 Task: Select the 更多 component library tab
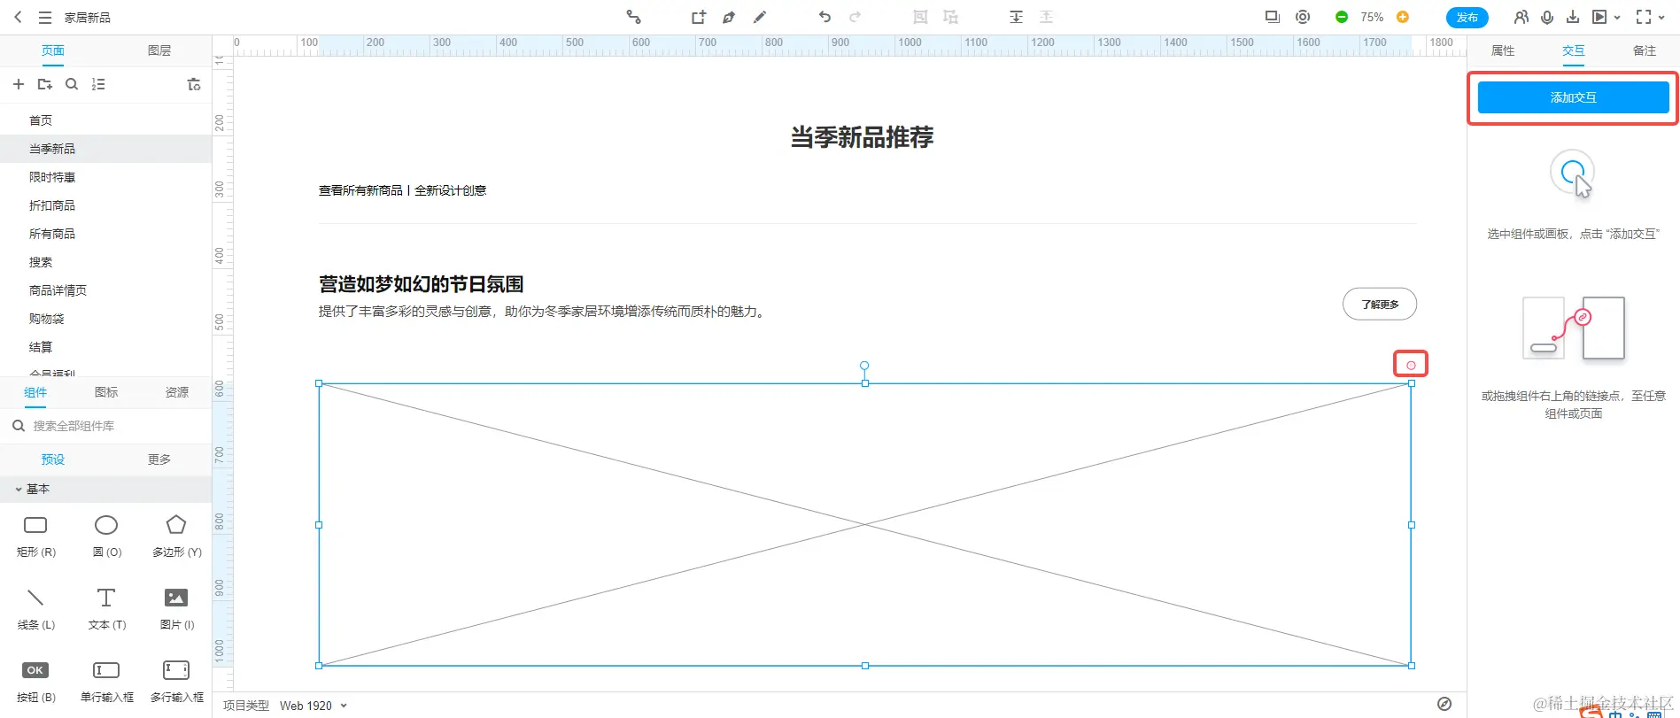pos(159,459)
